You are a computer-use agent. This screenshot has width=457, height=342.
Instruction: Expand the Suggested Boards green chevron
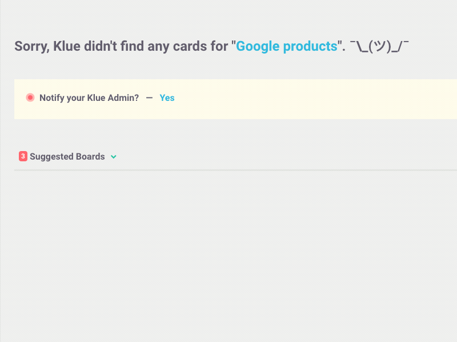coord(114,157)
